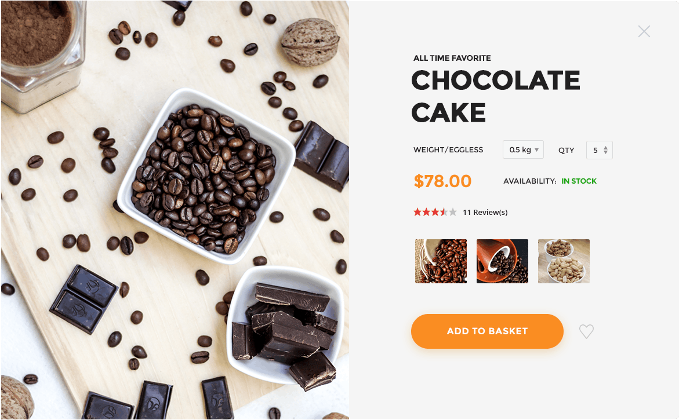679x420 pixels.
Task: Close the product quick view popup
Action: pos(644,31)
